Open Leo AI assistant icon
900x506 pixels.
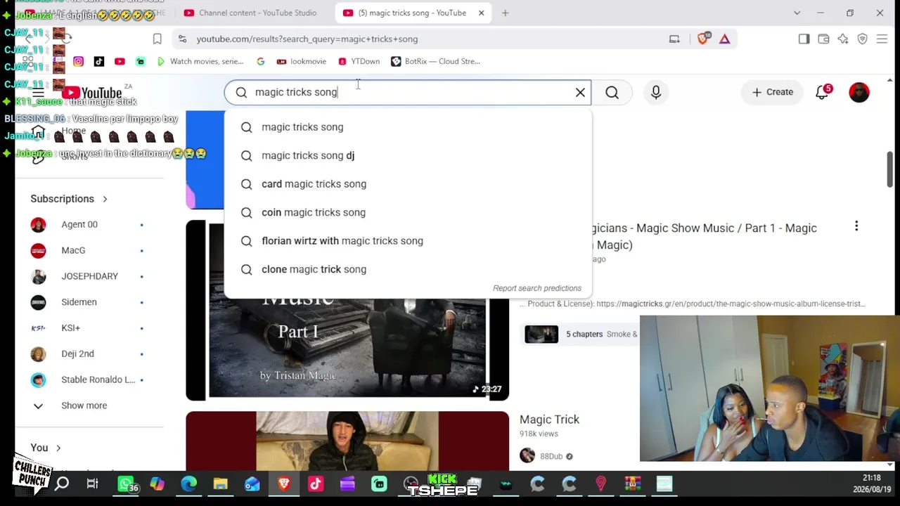tap(843, 39)
